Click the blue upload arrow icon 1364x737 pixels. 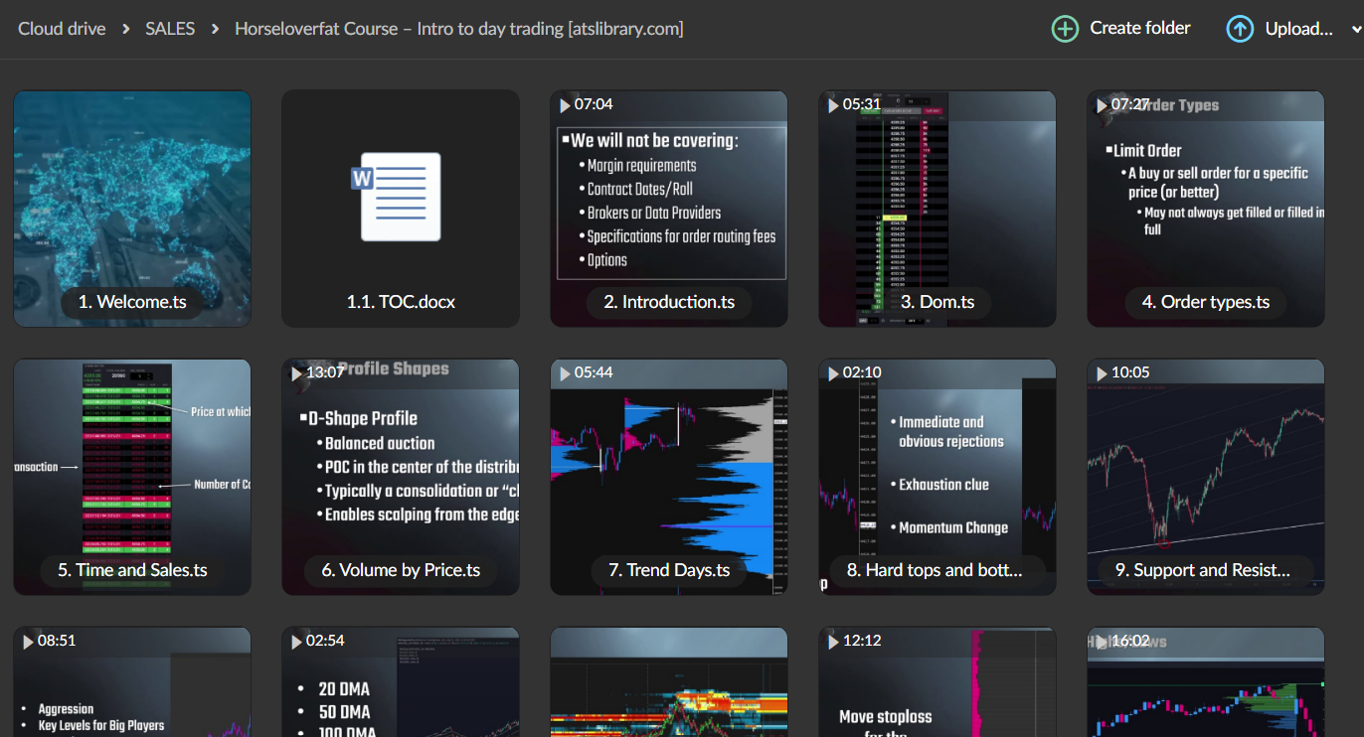[1240, 28]
